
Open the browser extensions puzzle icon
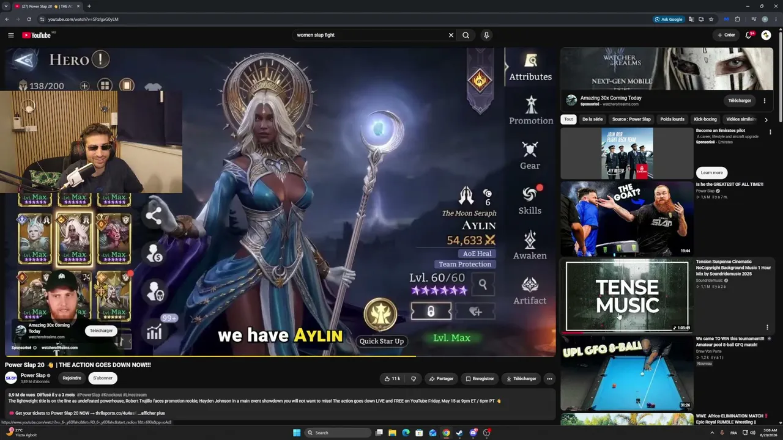click(738, 19)
